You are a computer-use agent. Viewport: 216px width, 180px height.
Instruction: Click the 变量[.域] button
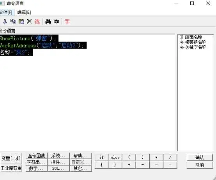pyautogui.click(x=11, y=158)
